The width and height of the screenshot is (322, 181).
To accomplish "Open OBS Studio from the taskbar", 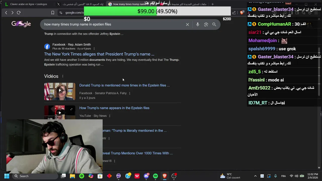I will (174, 176).
